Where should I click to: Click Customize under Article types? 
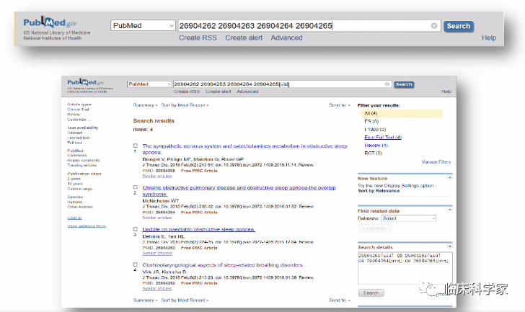pos(79,120)
